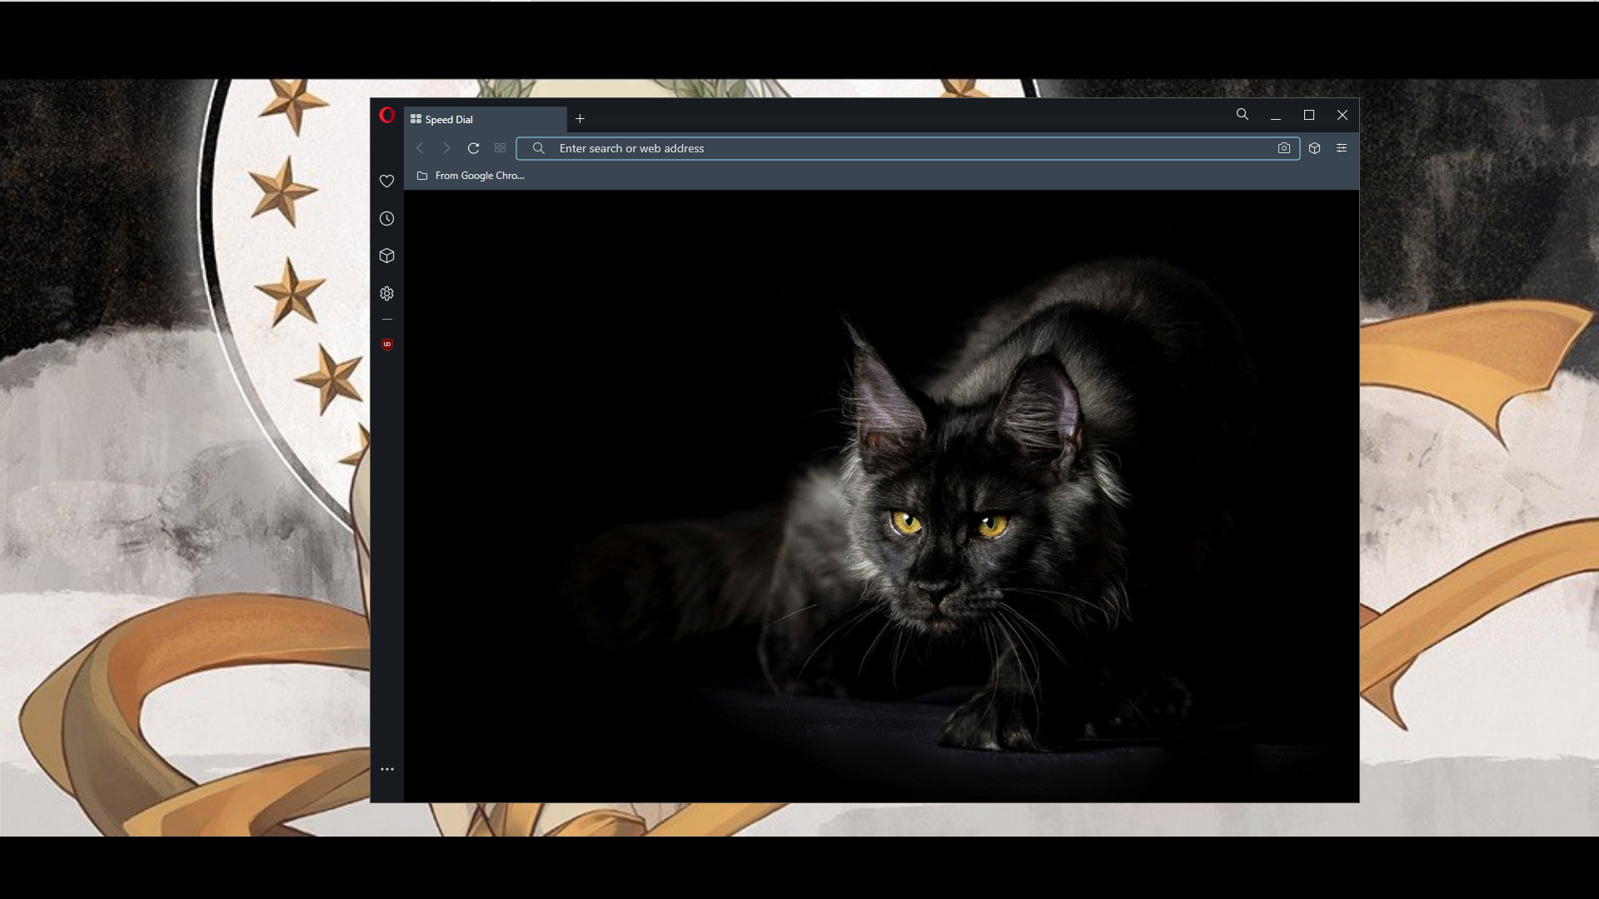Screen dimensions: 1599x899
Task: Open the Settings gear in the sidebar
Action: coord(386,294)
